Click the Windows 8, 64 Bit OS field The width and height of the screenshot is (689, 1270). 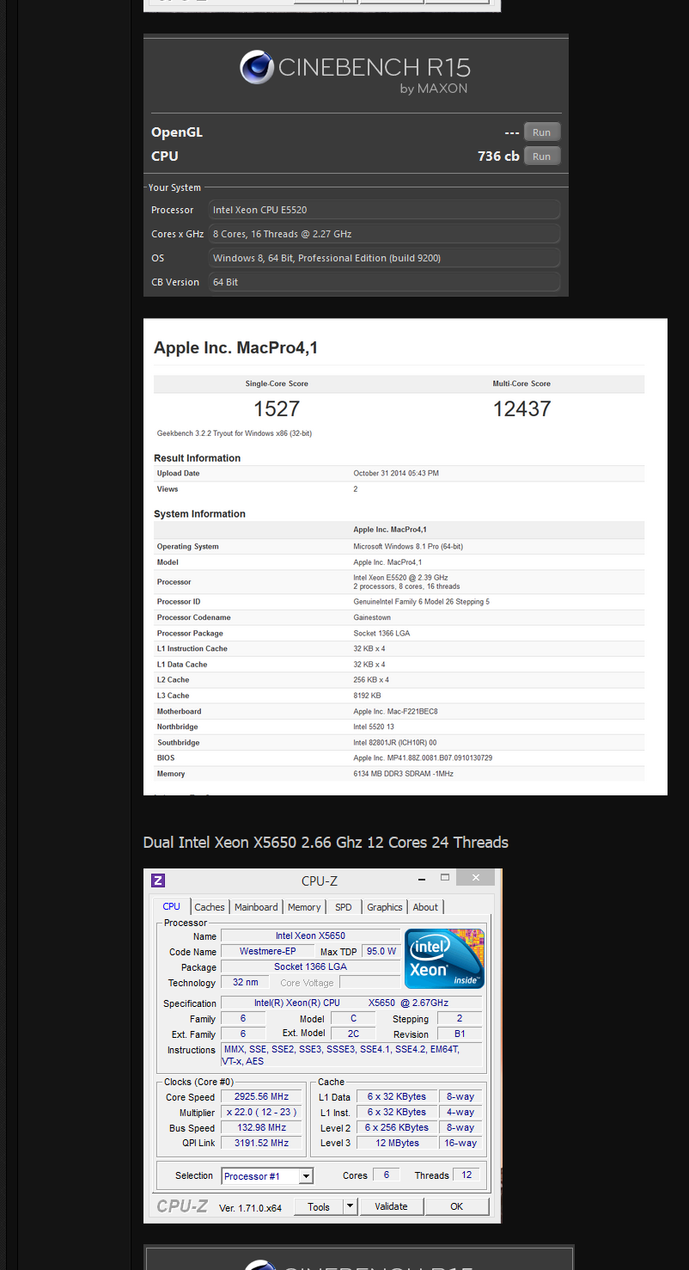[385, 258]
